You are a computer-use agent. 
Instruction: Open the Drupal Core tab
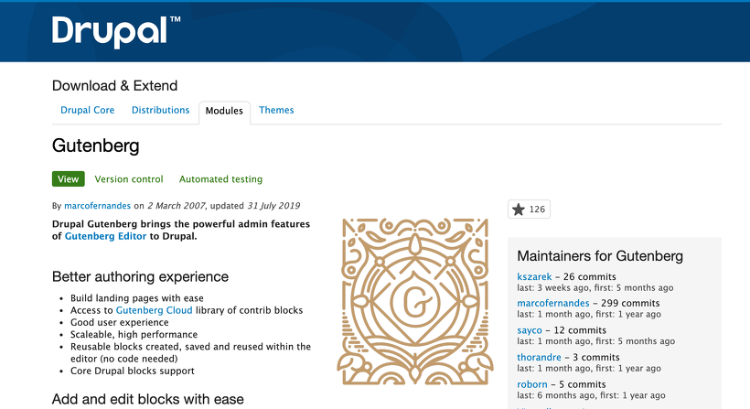point(88,110)
